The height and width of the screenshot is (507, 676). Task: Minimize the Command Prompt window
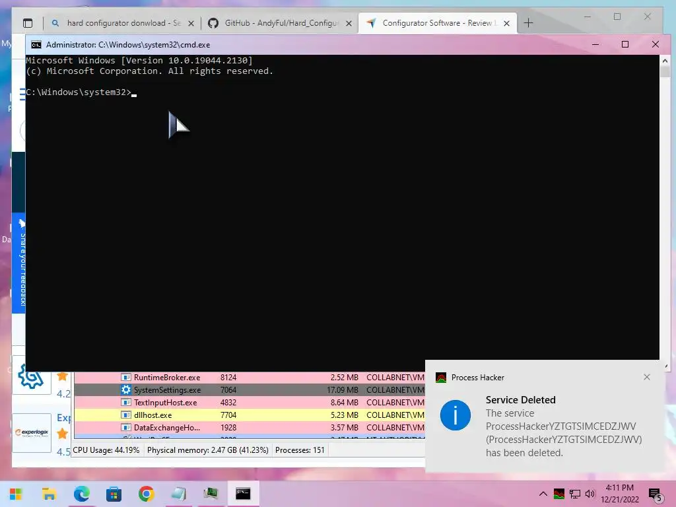(595, 44)
